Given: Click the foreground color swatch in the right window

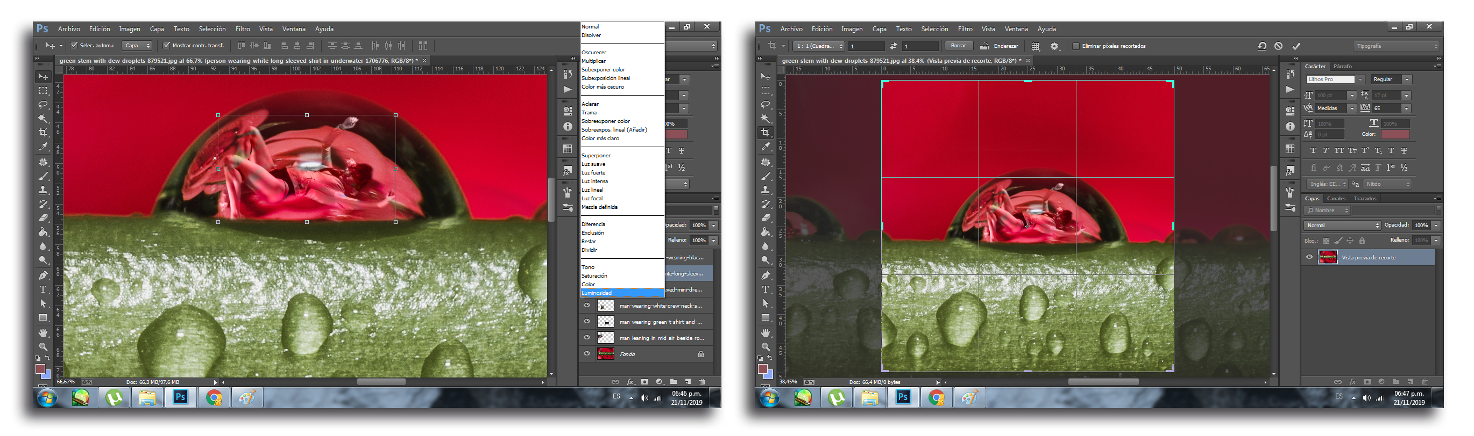Looking at the screenshot, I should click(x=763, y=369).
